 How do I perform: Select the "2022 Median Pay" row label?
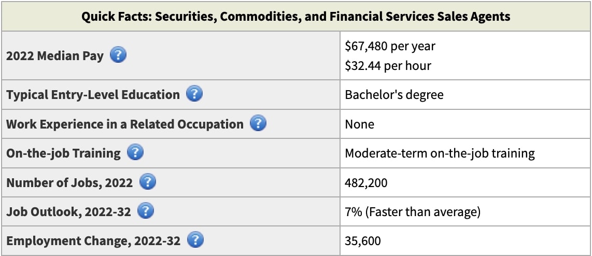(x=54, y=55)
